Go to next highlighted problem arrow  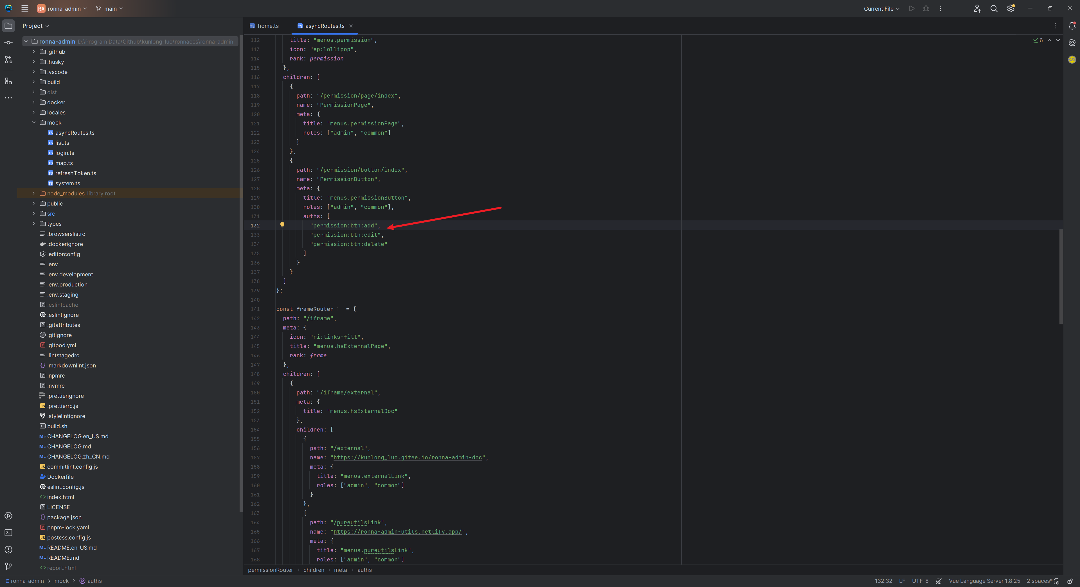(1058, 40)
